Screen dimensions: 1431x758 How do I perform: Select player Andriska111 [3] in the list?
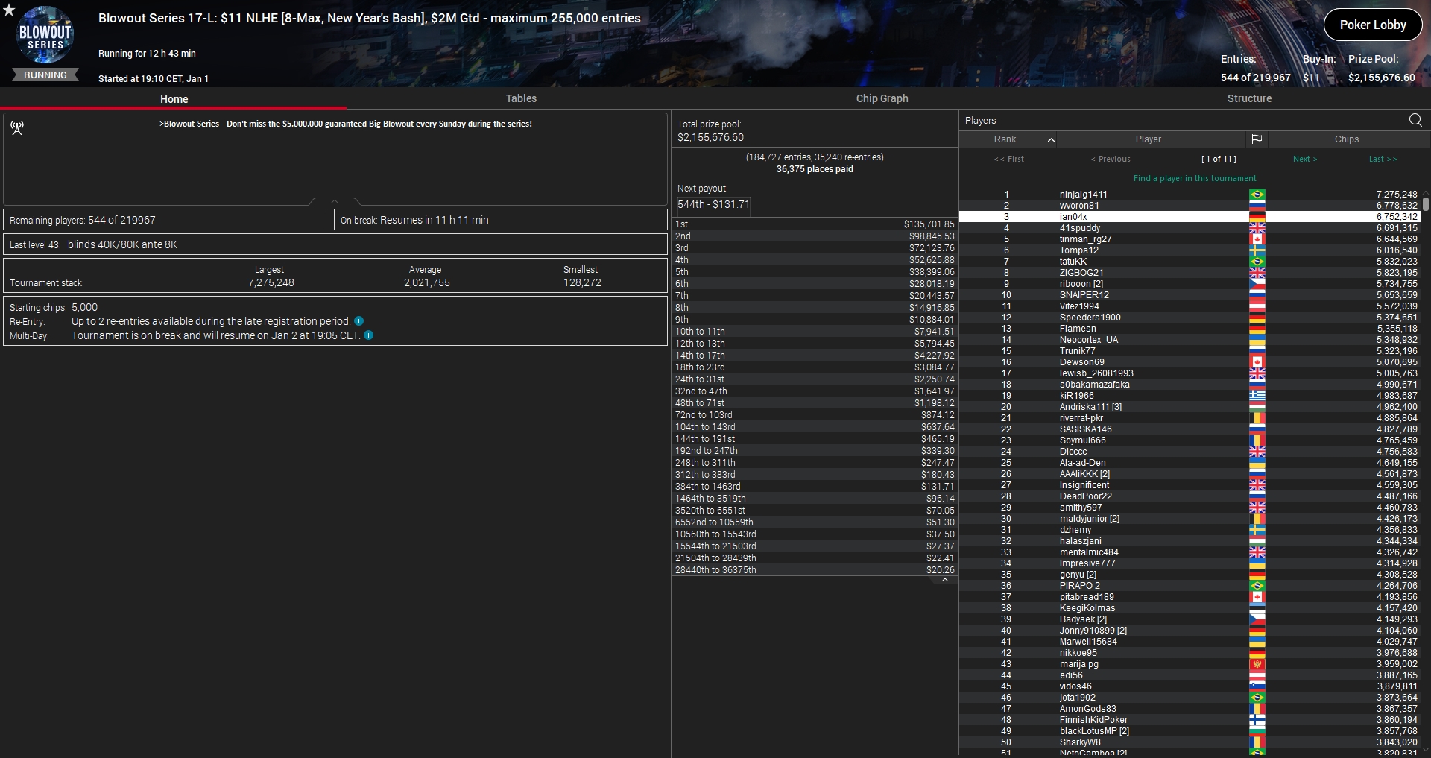(1190, 407)
